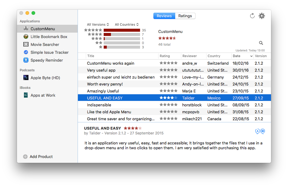Click the 'Updated: Today 13:00' status text

[x=250, y=50]
